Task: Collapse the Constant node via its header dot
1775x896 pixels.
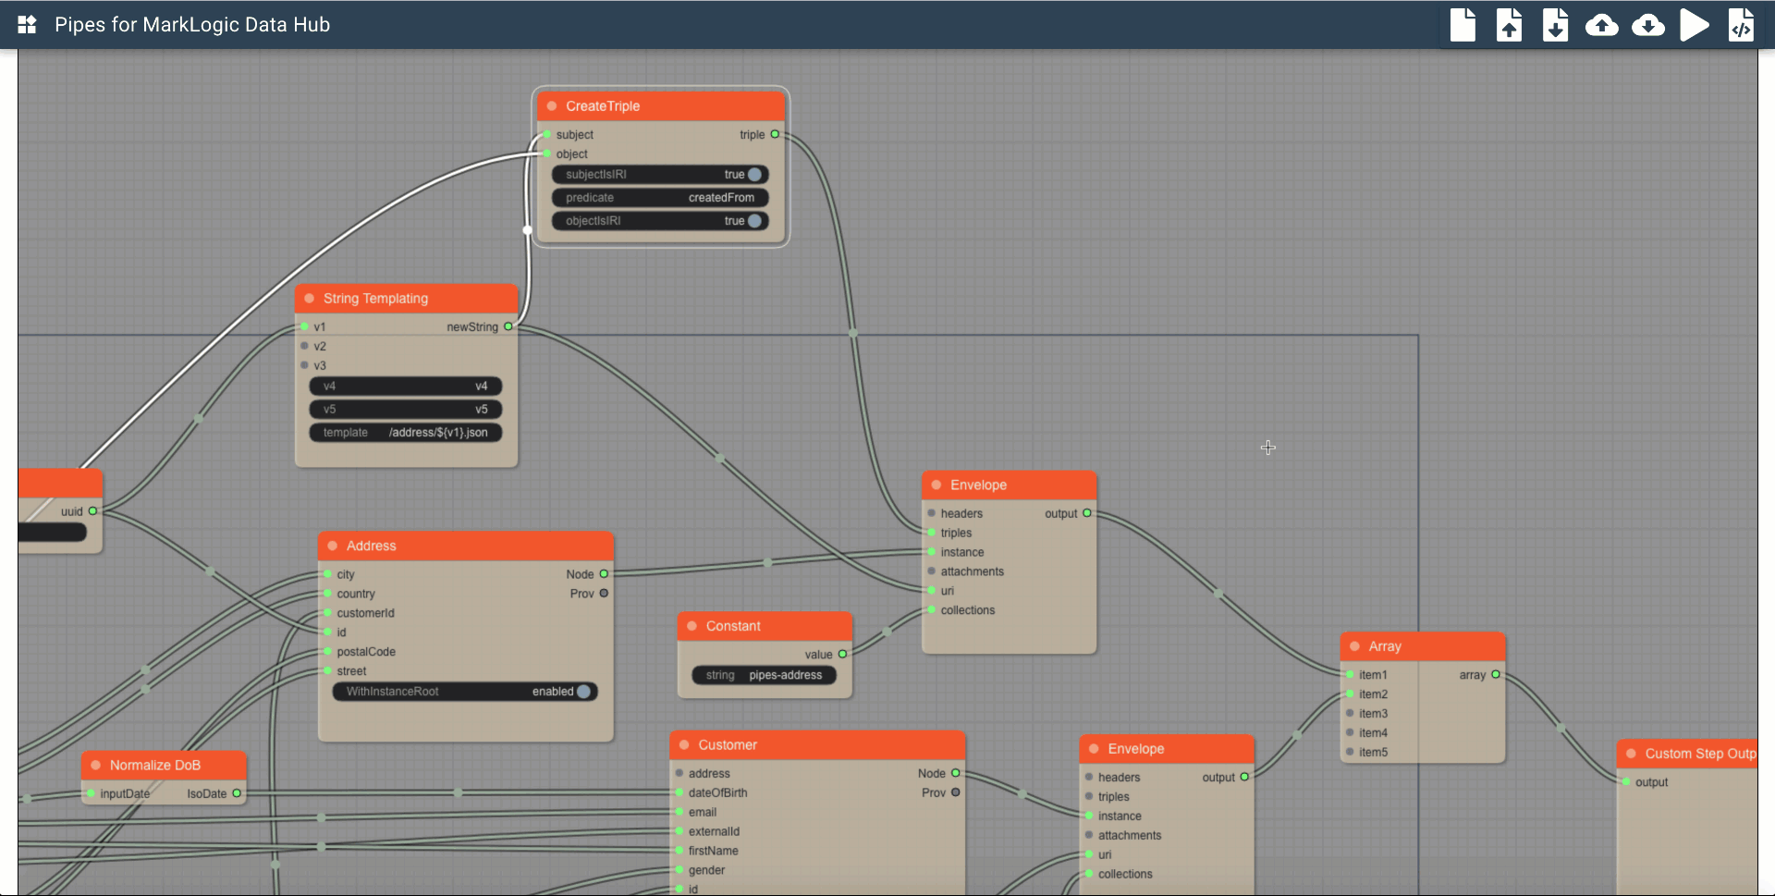Action: (x=692, y=626)
